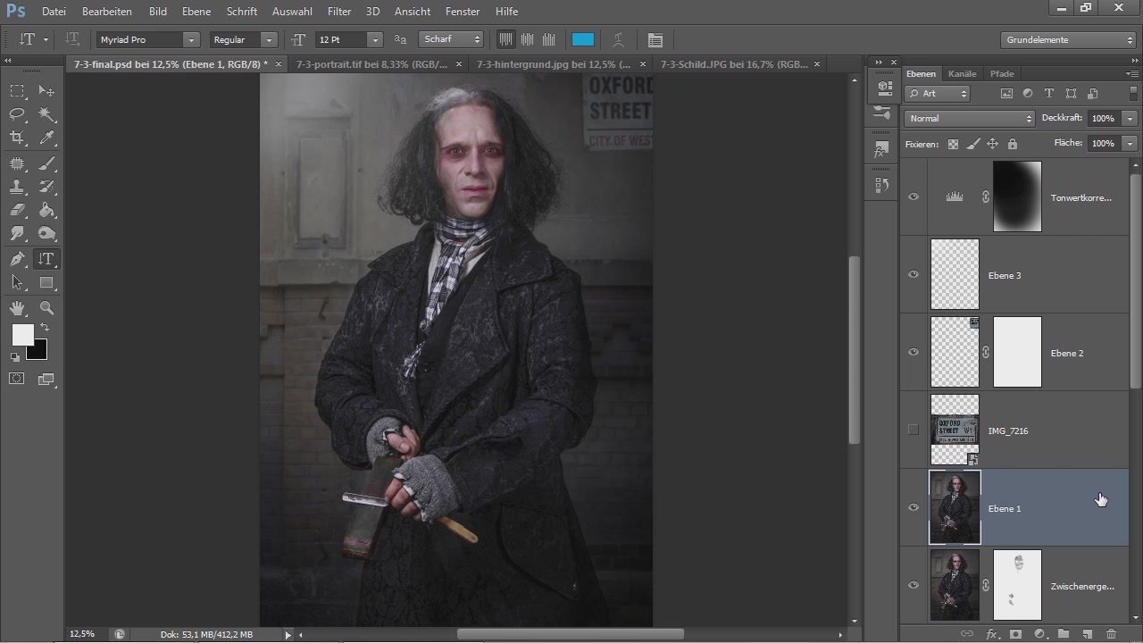Hide the Ebene 2 layer
This screenshot has width=1143, height=643.
coord(913,352)
